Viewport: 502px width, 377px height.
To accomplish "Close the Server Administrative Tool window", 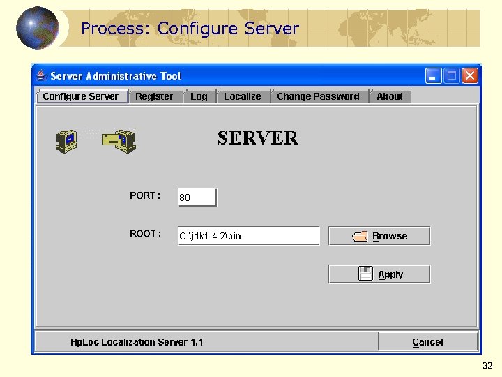I will tap(470, 76).
